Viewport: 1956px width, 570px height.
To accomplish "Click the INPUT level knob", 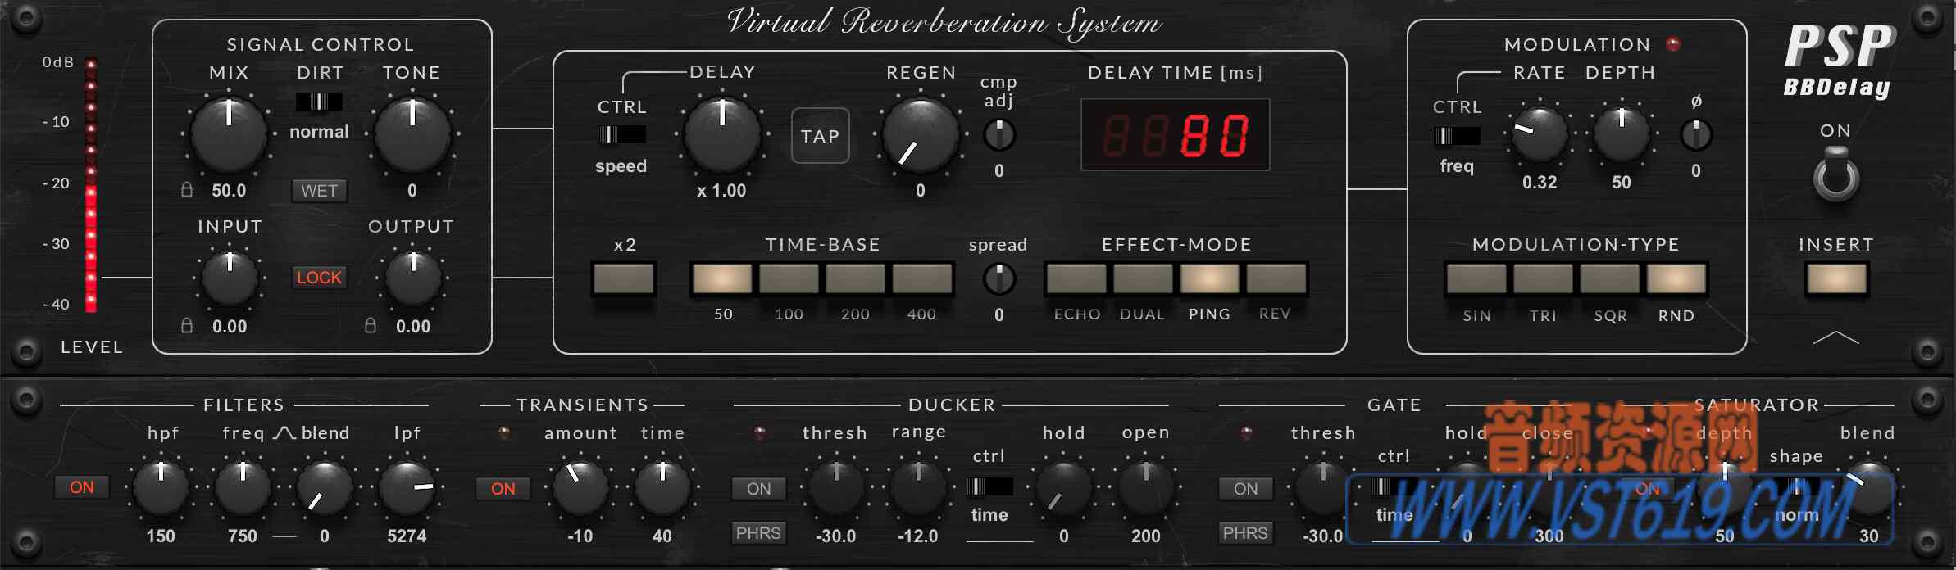I will pos(230,278).
